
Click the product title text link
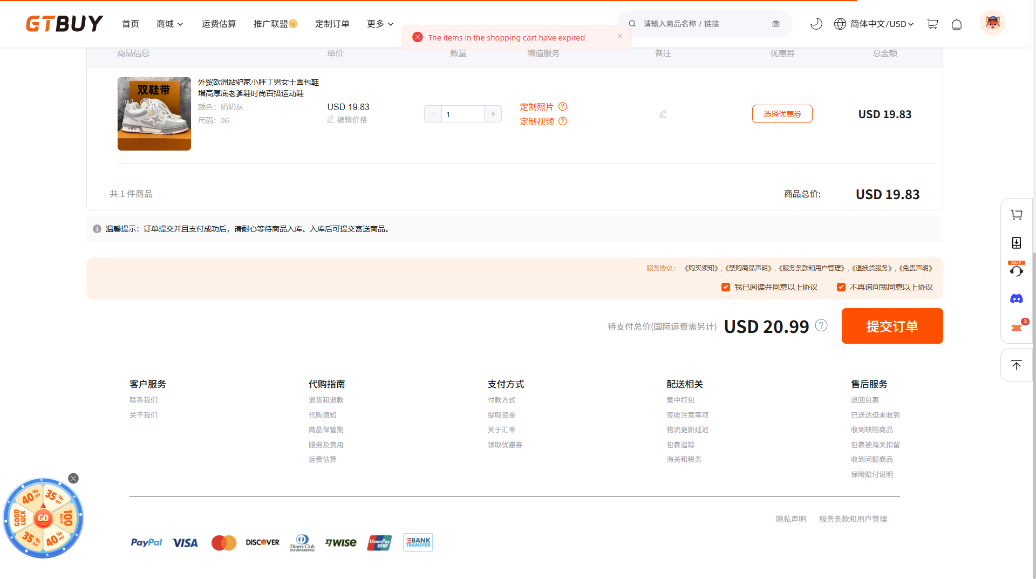pos(258,87)
